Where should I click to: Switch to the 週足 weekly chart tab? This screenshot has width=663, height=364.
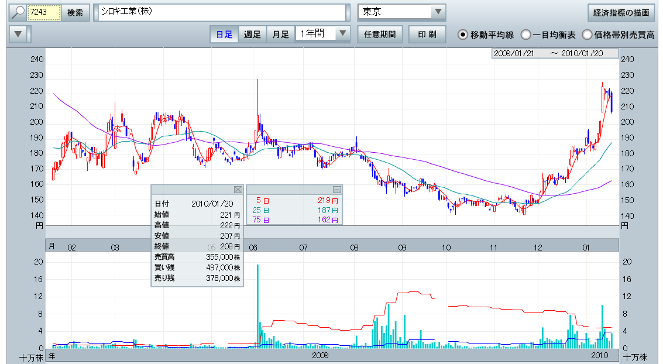pos(253,35)
